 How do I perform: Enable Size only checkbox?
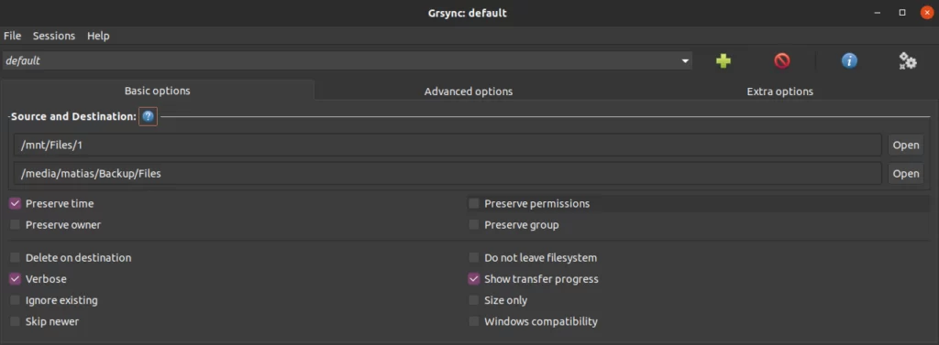click(x=474, y=300)
